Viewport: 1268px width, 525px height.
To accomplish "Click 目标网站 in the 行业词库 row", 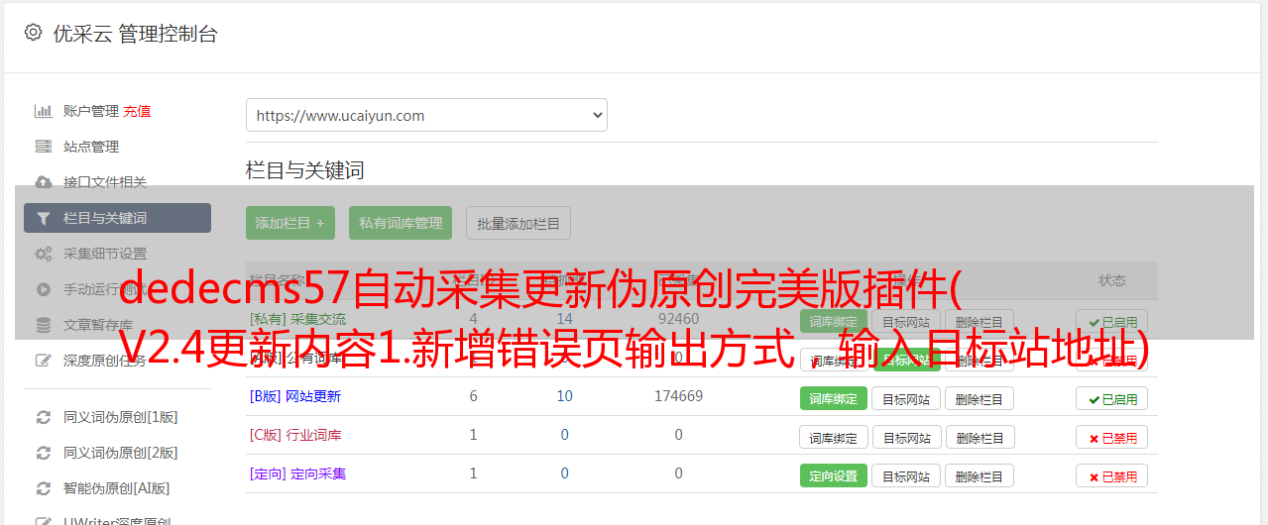I will [906, 437].
